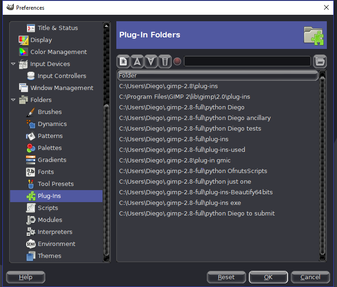
Task: Click the Title & Status page icon
Action: (x=31, y=28)
